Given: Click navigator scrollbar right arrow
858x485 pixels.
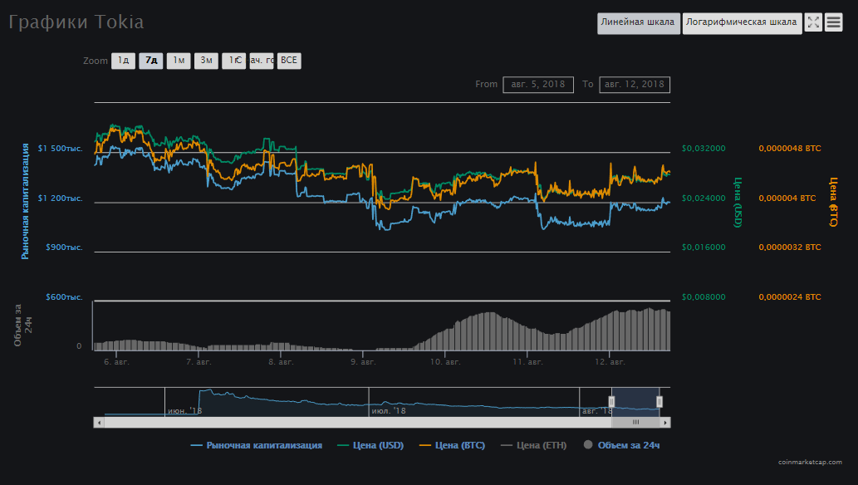Looking at the screenshot, I should (x=665, y=423).
